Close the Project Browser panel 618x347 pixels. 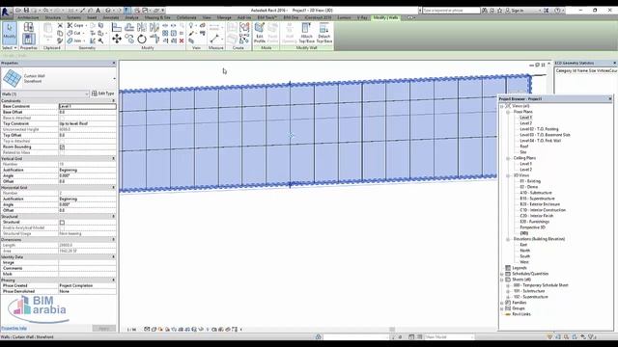pos(610,98)
